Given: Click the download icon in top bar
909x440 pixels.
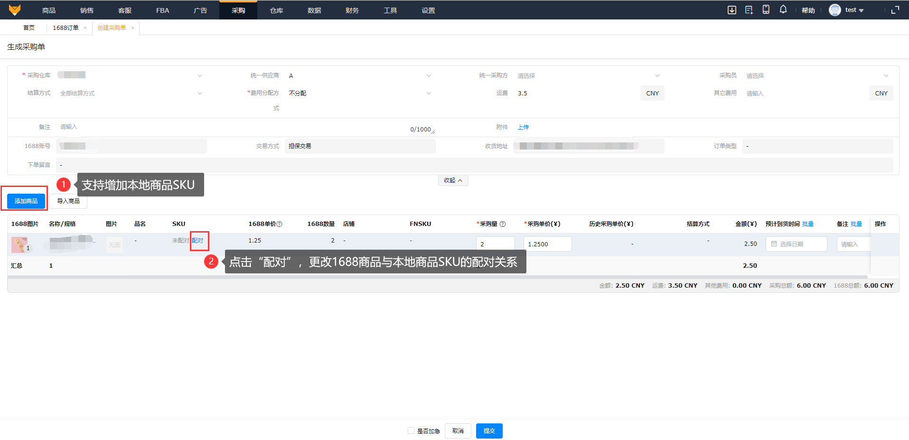Looking at the screenshot, I should tap(731, 10).
